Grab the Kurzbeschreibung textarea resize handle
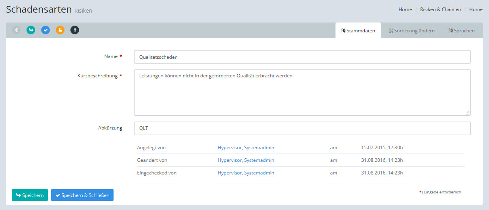This screenshot has width=489, height=210. coord(468,113)
